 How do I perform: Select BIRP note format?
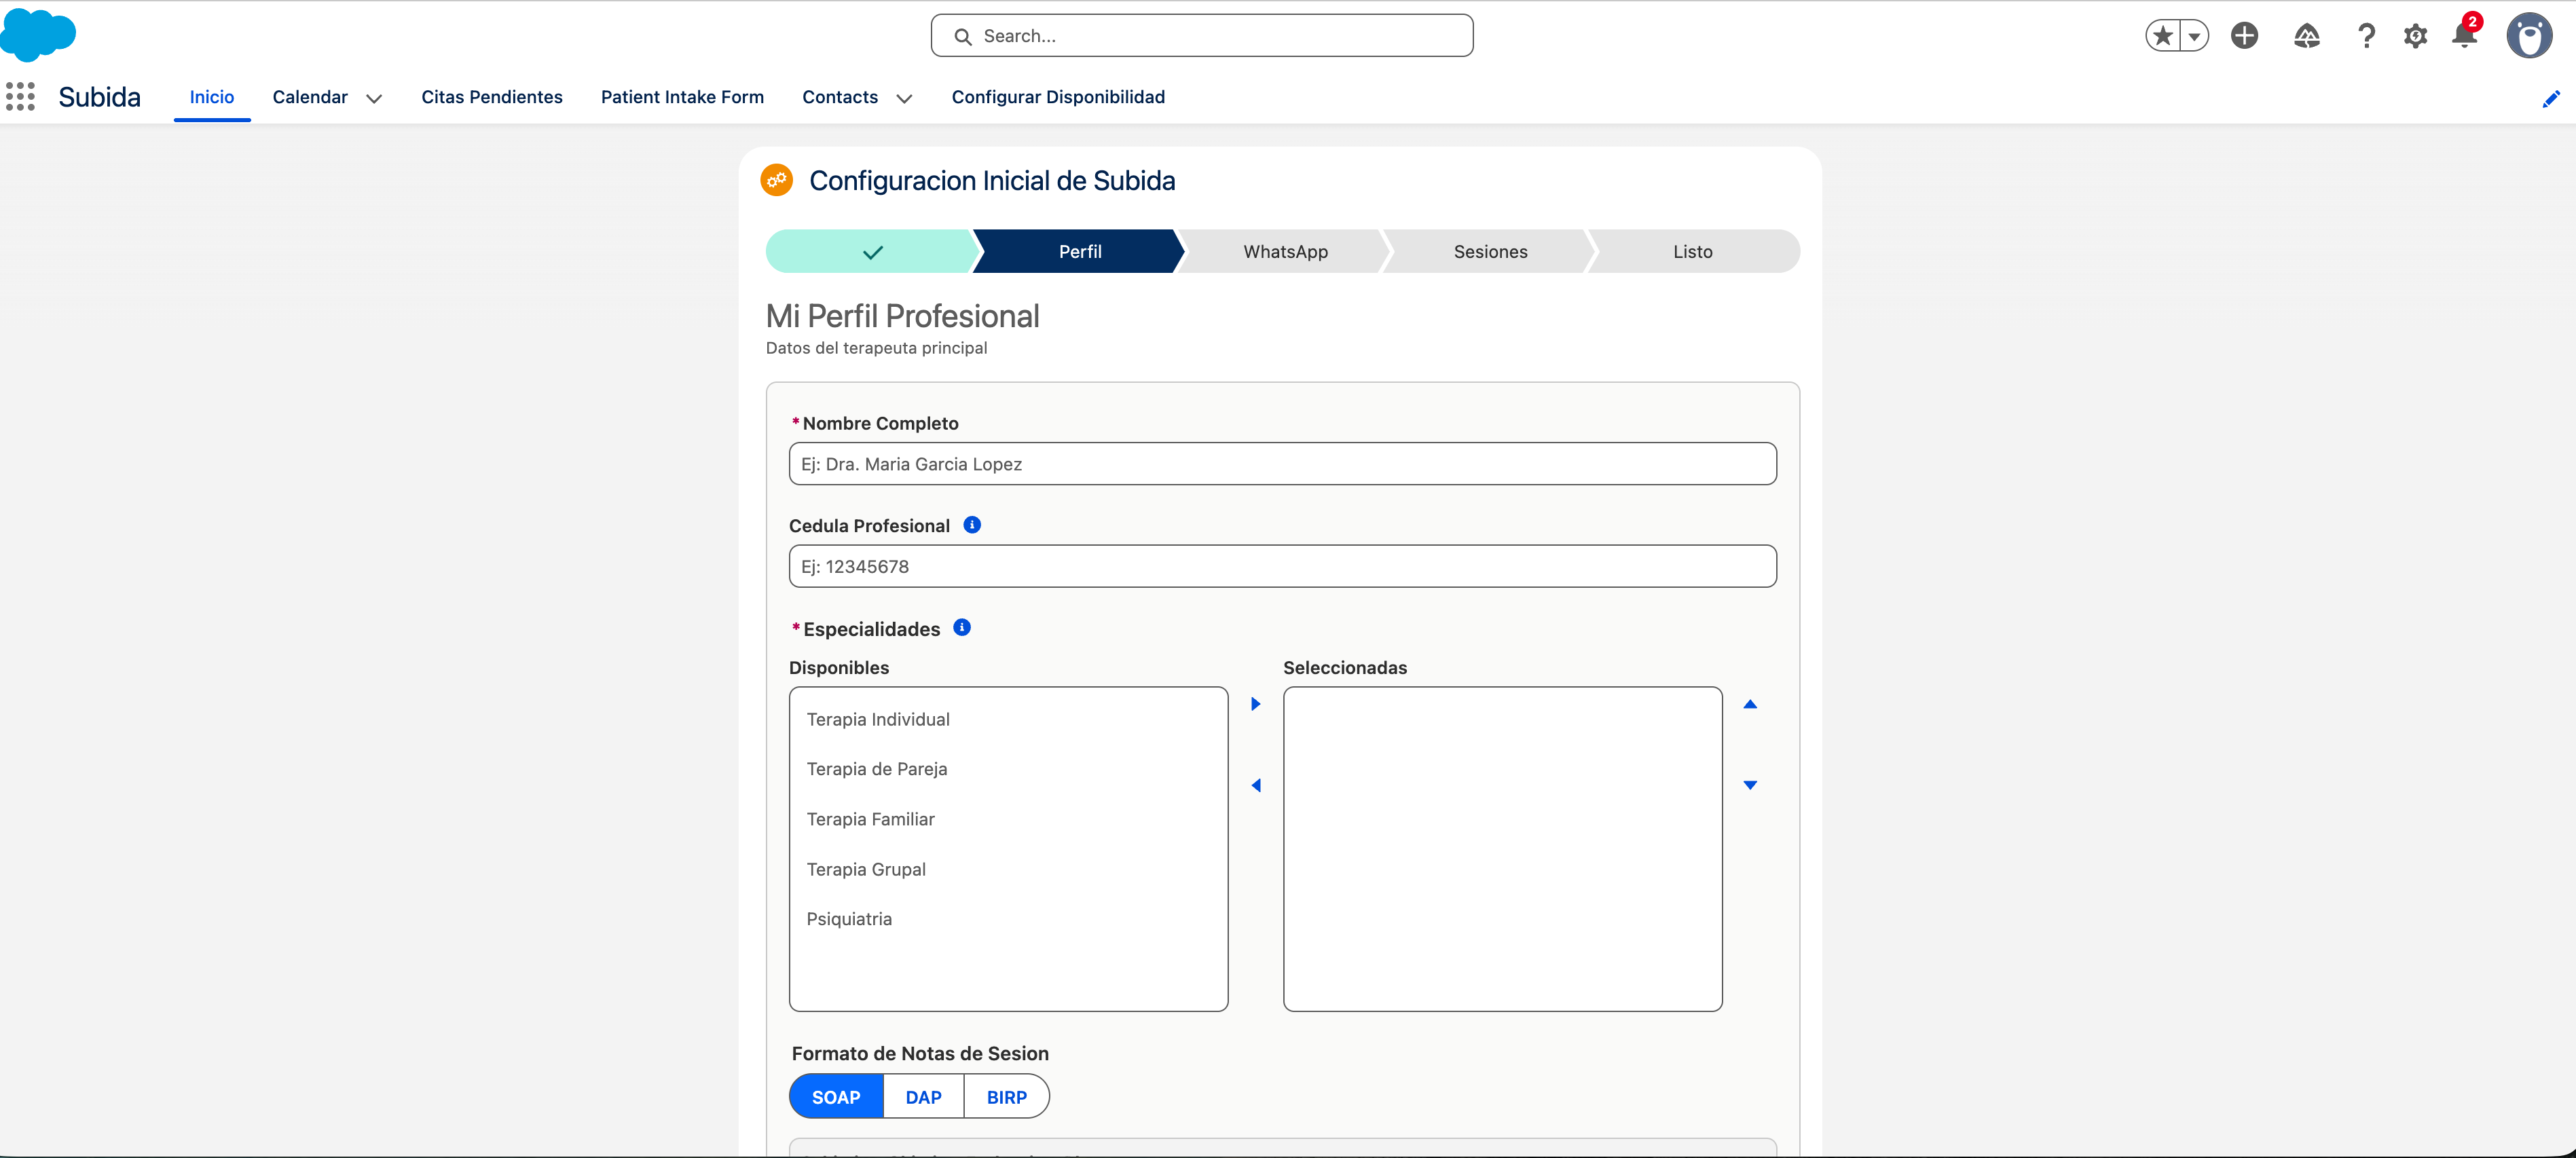click(x=1006, y=1097)
